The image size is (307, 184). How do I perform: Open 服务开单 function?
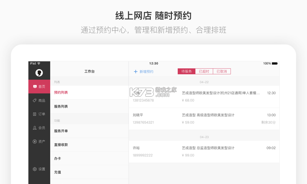tap(89, 131)
